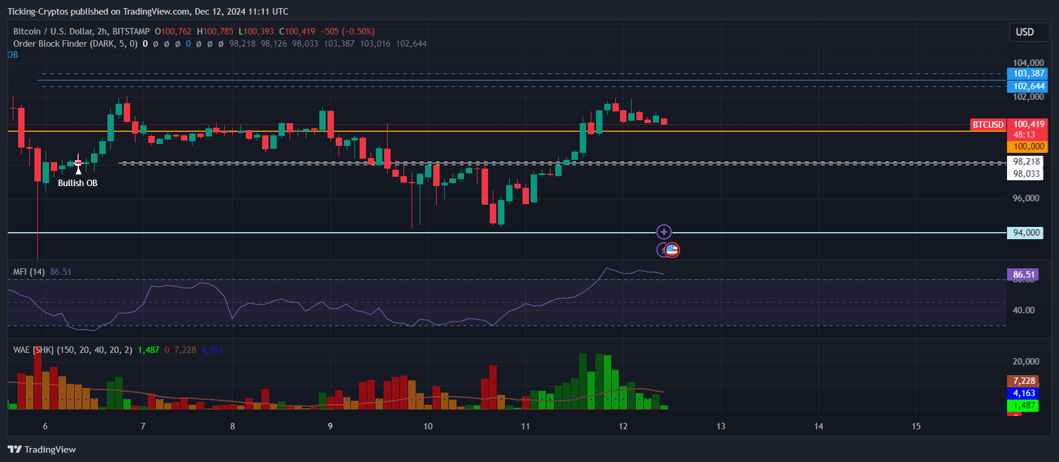The image size is (1059, 462).
Task: Click the BTCUSD price tag
Action: coord(988,125)
